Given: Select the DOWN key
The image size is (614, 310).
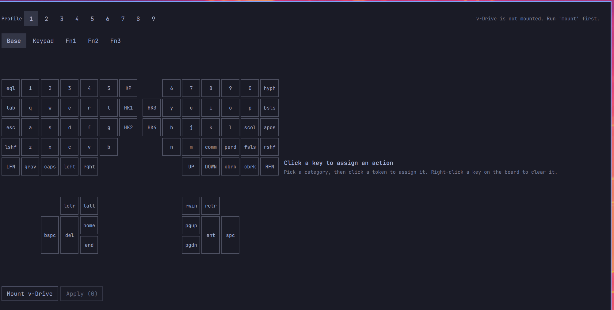Looking at the screenshot, I should (x=211, y=167).
